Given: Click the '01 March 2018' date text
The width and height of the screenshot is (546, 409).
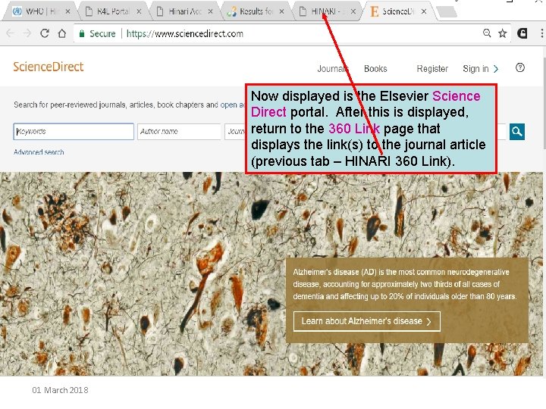Looking at the screenshot, I should coord(60,390).
